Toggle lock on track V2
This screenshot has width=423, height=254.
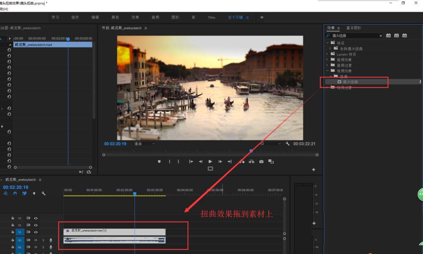[13, 225]
